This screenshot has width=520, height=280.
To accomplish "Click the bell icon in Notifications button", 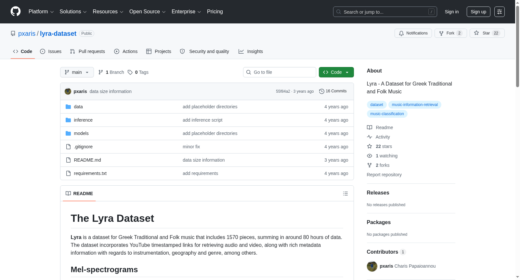I will tap(401, 33).
